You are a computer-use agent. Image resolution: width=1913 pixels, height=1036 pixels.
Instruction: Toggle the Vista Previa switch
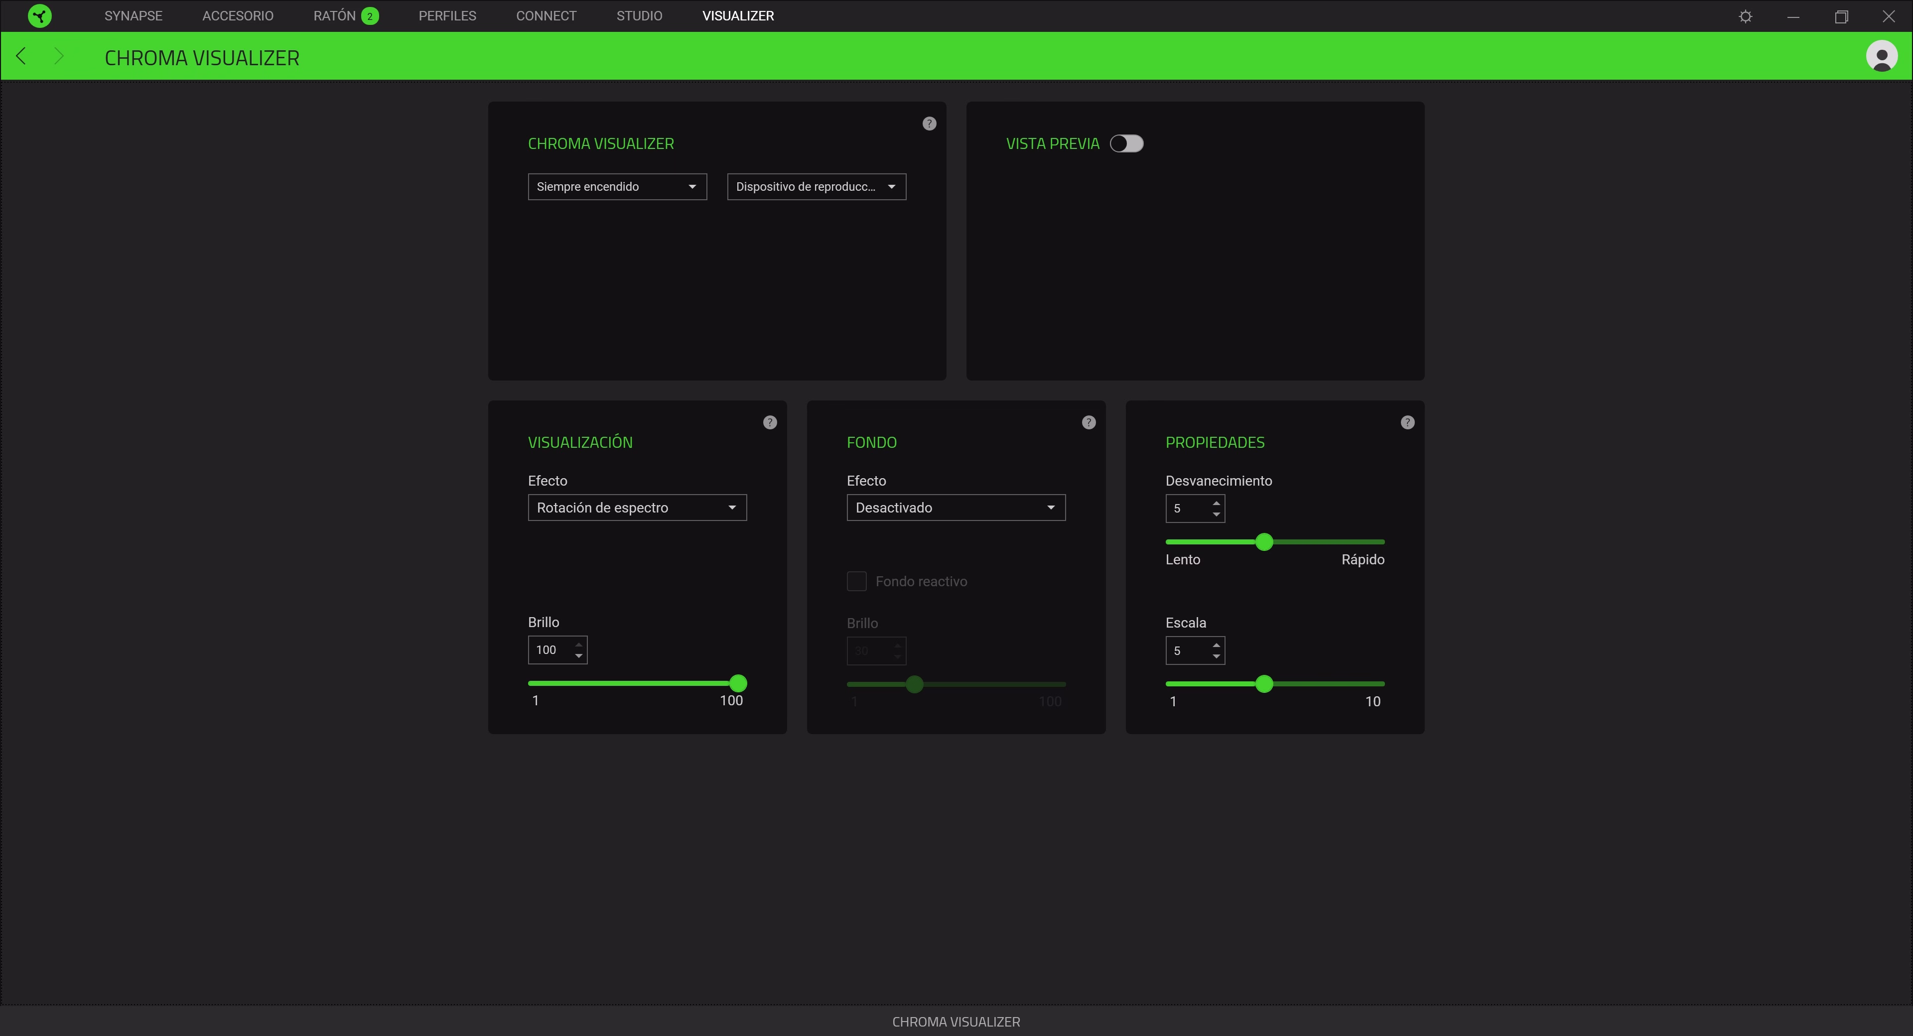click(1126, 144)
